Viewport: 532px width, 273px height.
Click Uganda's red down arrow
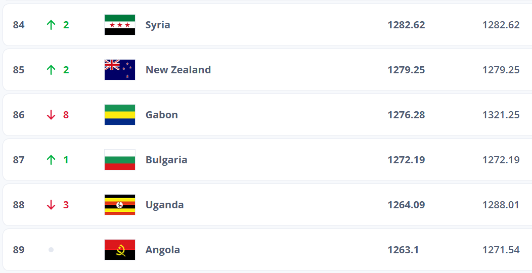[x=51, y=205]
